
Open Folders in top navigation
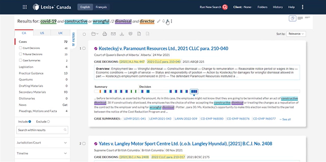(262, 7)
